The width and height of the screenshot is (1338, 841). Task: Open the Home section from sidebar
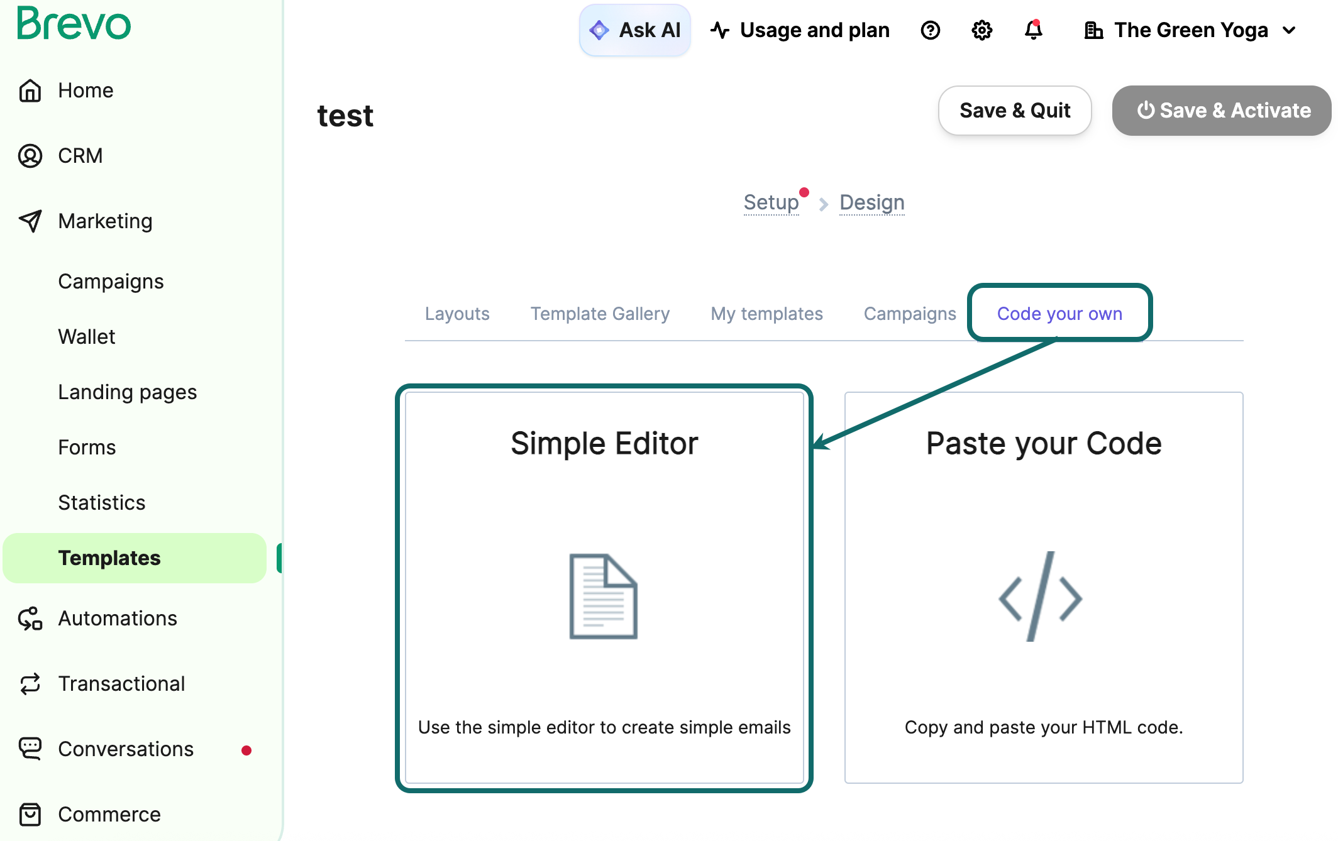(85, 90)
